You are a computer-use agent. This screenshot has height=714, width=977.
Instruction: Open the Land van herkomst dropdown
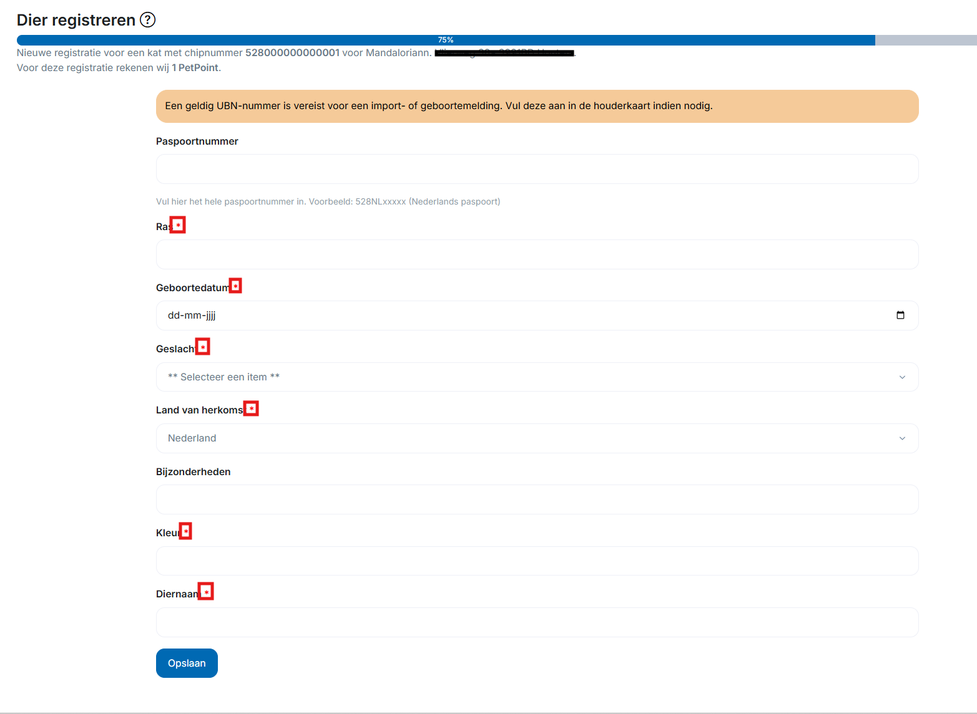click(536, 438)
